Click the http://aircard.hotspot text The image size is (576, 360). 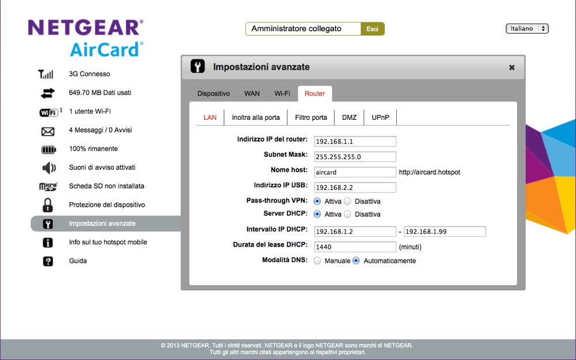430,172
